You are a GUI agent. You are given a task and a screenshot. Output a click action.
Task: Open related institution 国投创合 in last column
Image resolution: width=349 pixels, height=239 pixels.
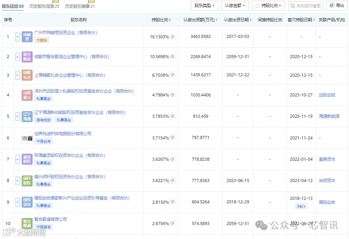[x=327, y=202]
